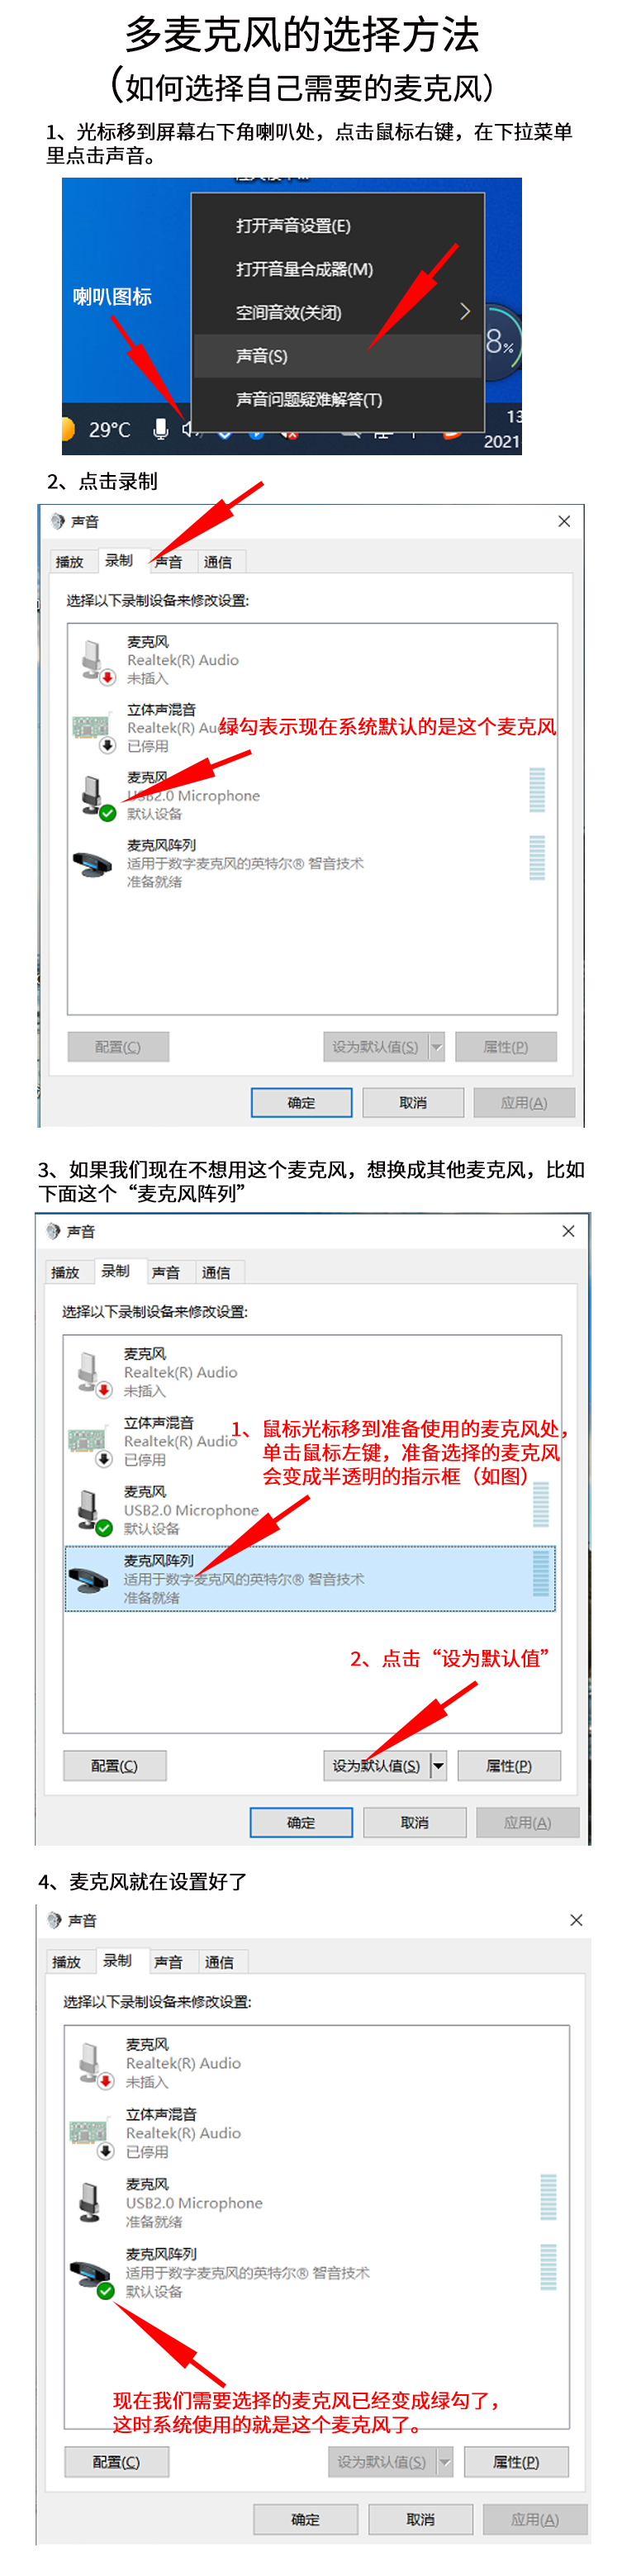Click the 属性(P) button in step 3 dialog
The height and width of the screenshot is (2576, 622).
(x=509, y=1765)
